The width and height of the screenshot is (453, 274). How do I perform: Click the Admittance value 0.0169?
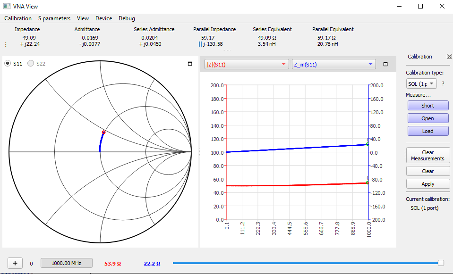tap(90, 38)
